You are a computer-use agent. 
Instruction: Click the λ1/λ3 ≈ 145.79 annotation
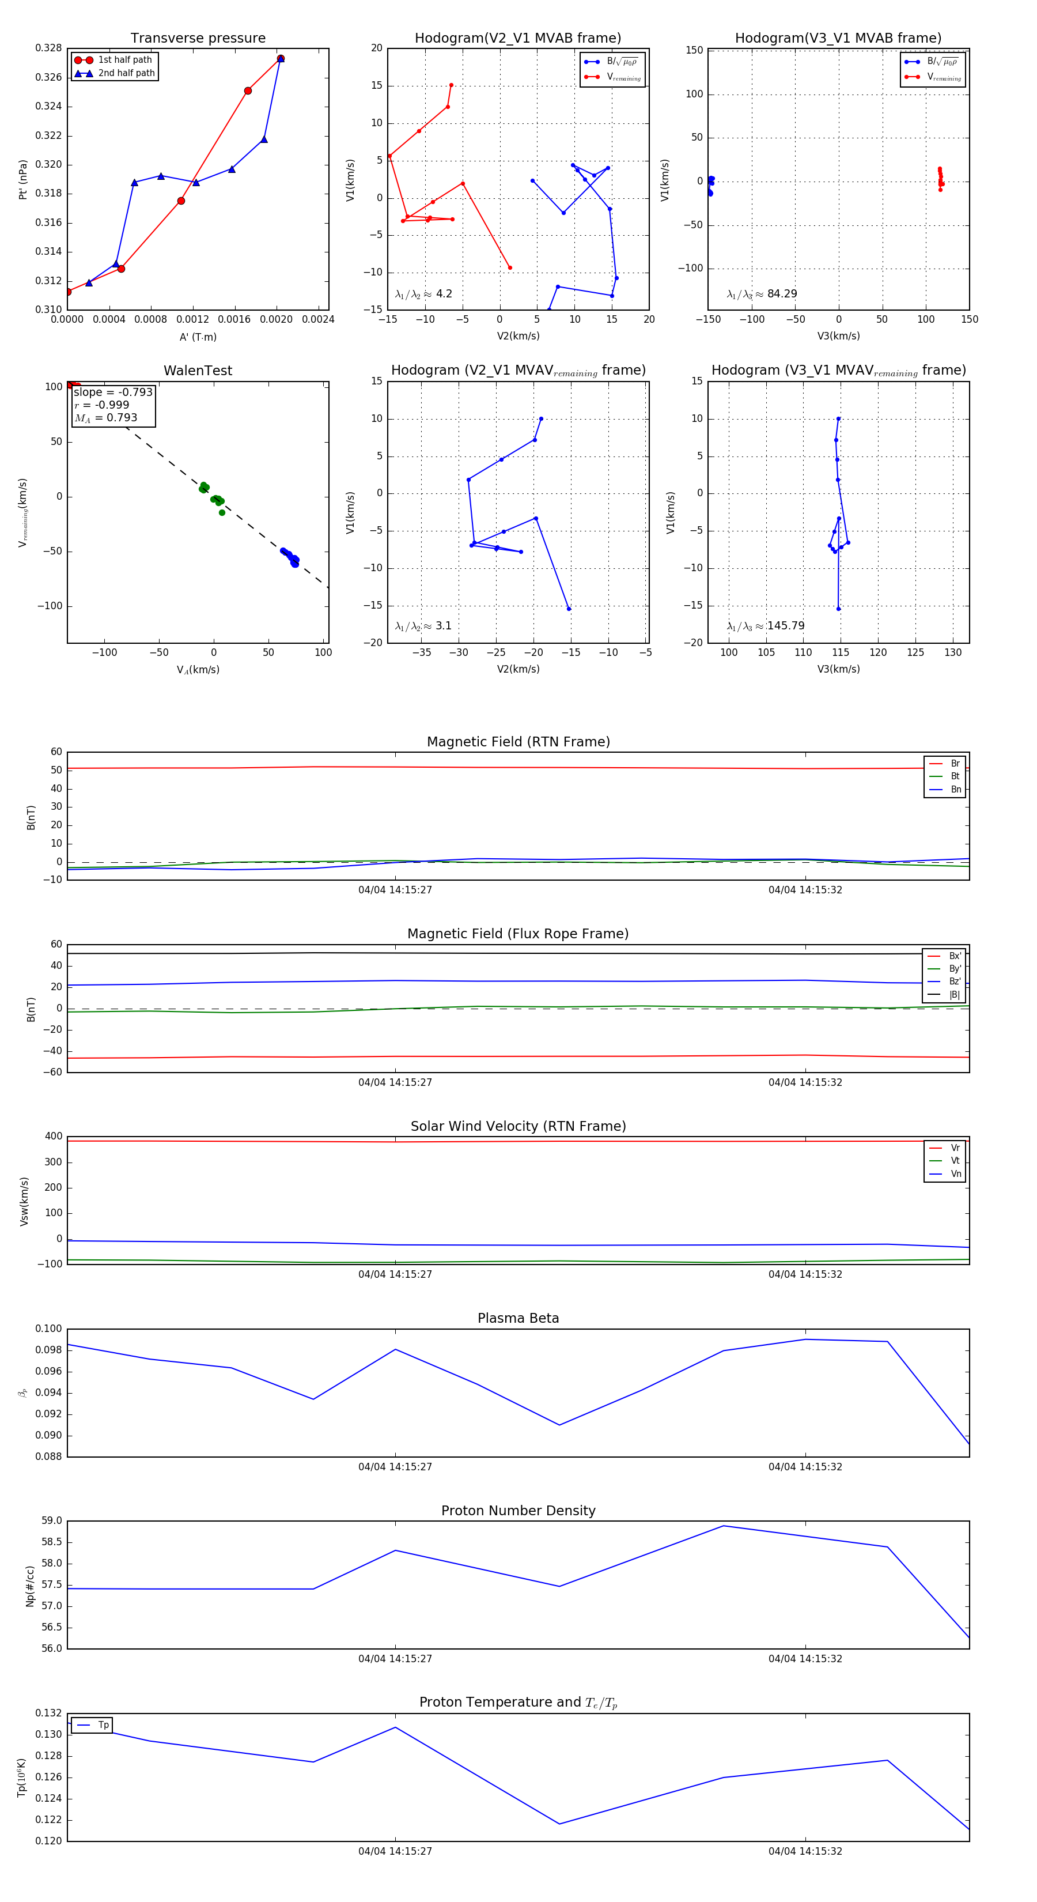(x=766, y=626)
